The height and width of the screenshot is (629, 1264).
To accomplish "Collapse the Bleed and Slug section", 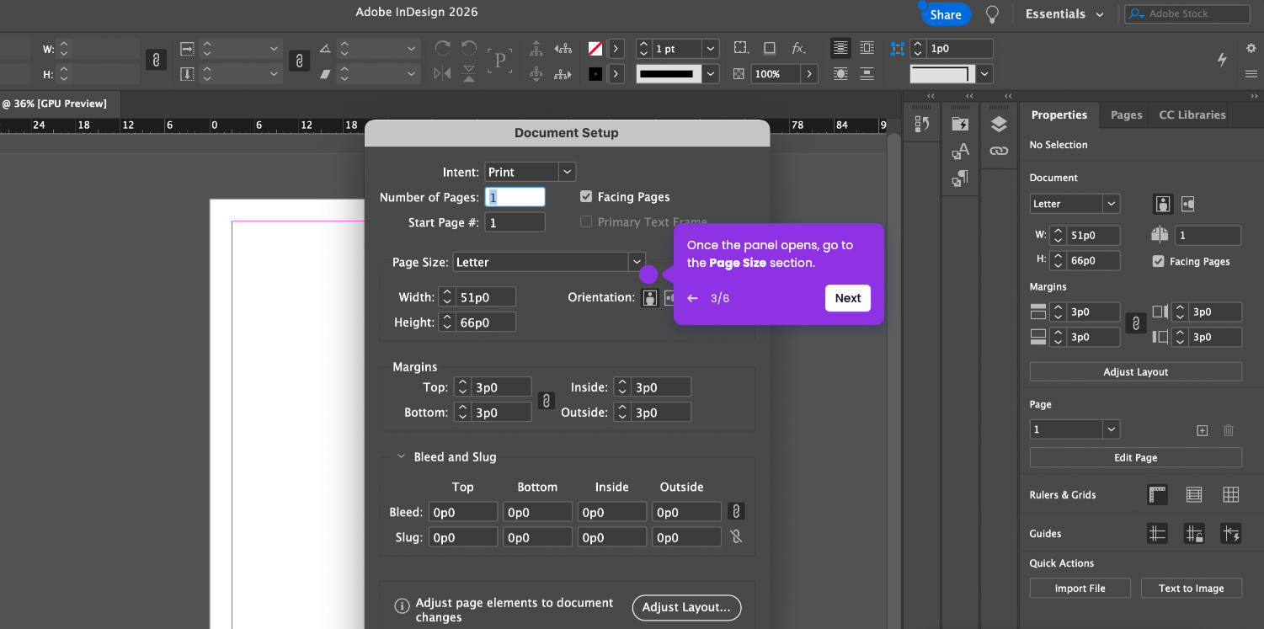I will pos(402,456).
